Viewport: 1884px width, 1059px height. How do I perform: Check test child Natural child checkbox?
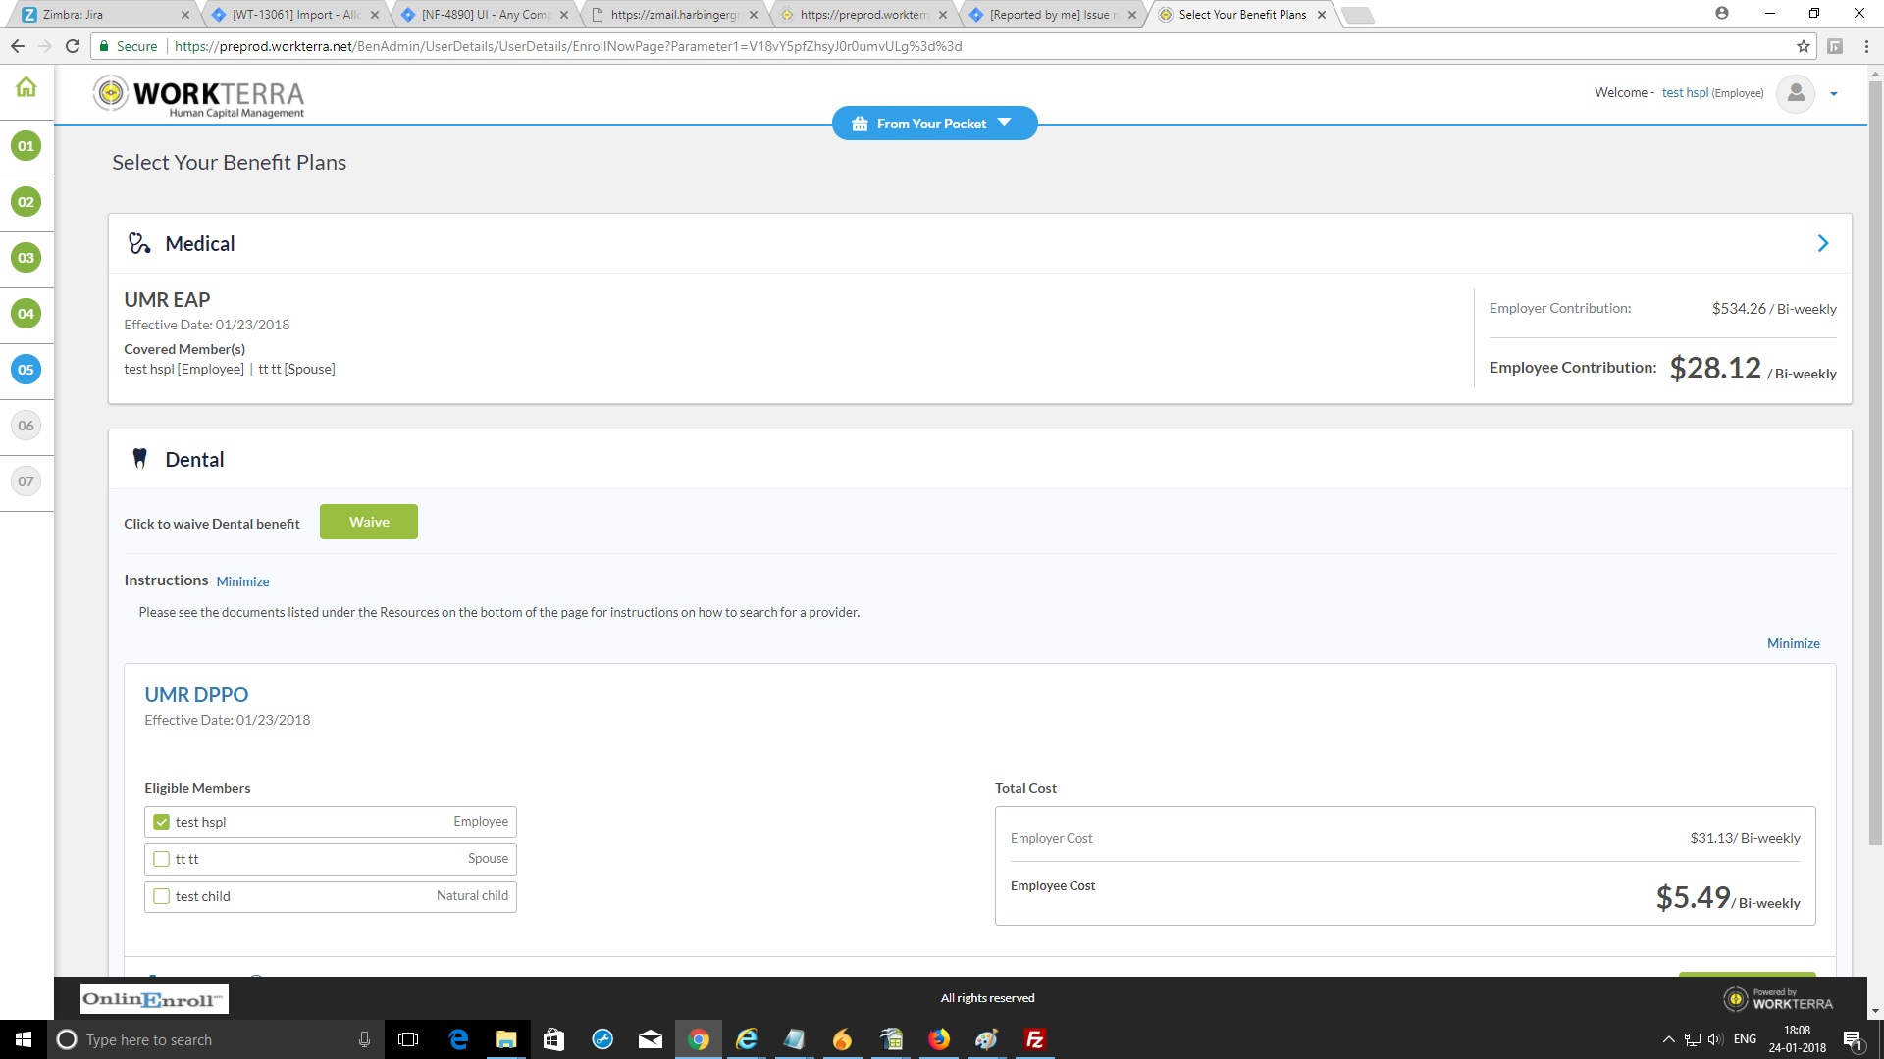(162, 896)
